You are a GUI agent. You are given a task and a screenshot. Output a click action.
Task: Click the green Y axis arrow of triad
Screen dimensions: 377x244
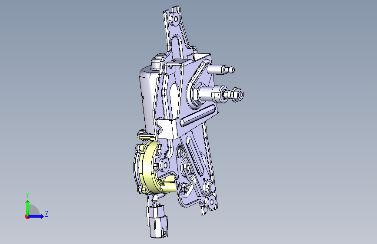coord(28,208)
